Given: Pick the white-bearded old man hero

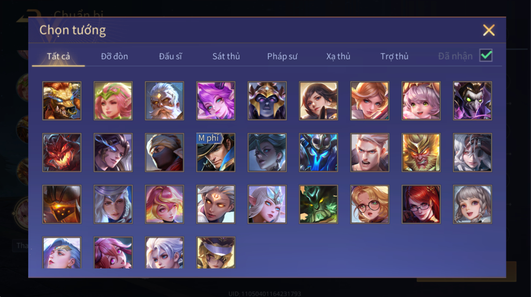Looking at the screenshot, I should point(165,101).
